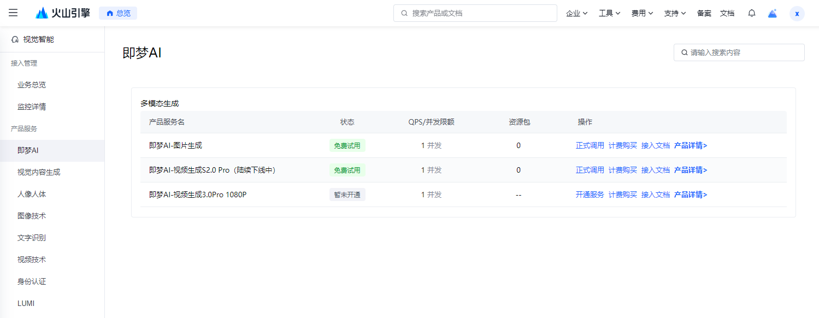Click the blue mountain icon near avatar
The height and width of the screenshot is (318, 819).
773,13
